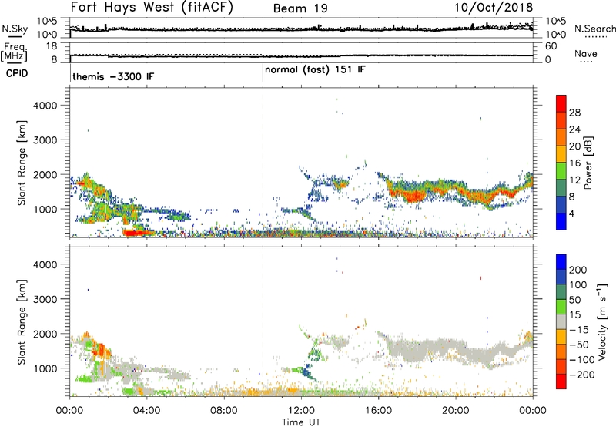Image resolution: width=616 pixels, height=427 pixels.
Task: Click 'Slant Range [km]' label of Power panel
Action: coord(22,163)
